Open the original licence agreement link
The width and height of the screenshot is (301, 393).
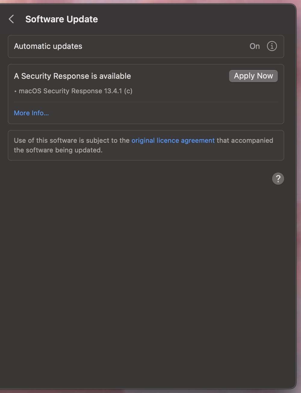[173, 140]
